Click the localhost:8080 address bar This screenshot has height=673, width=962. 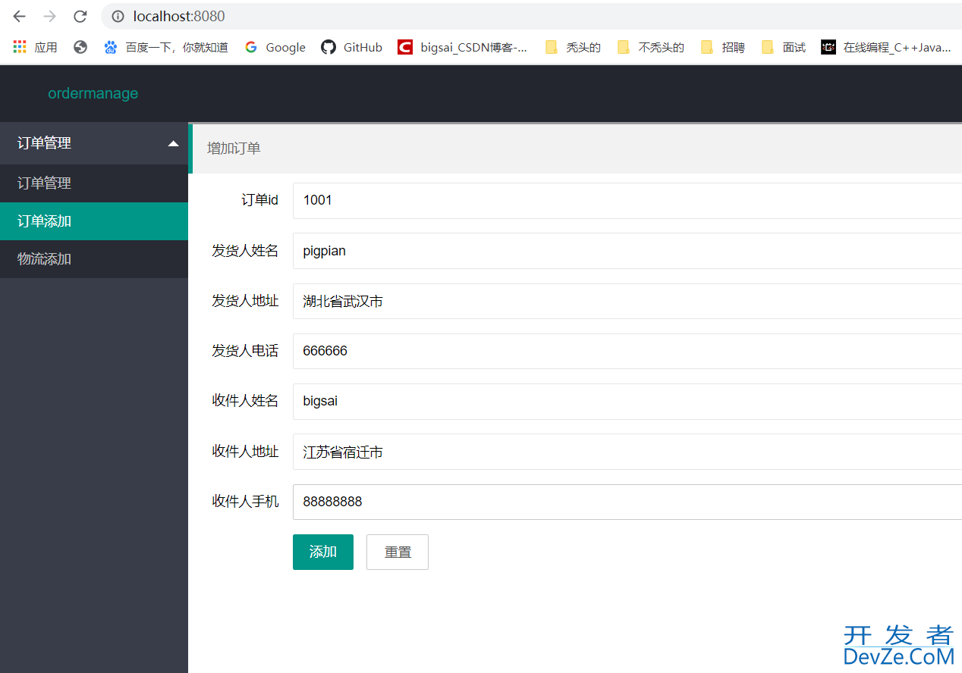coord(531,16)
